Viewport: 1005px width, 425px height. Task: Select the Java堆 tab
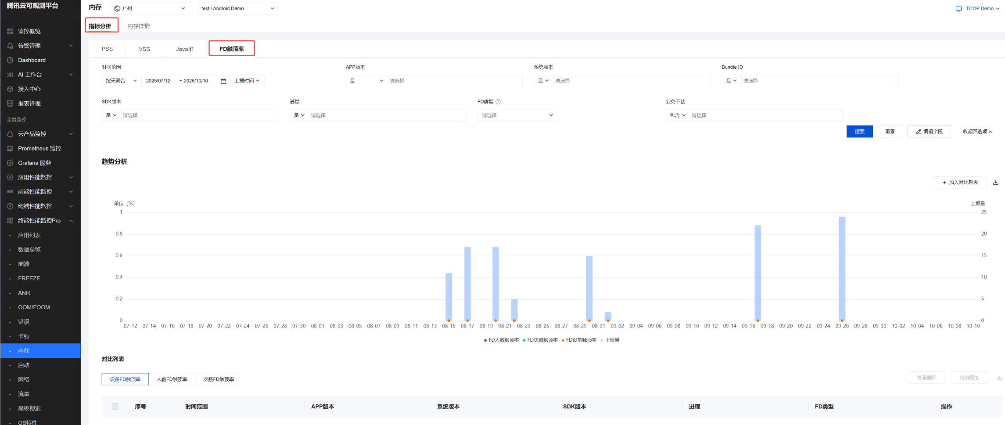(x=185, y=49)
